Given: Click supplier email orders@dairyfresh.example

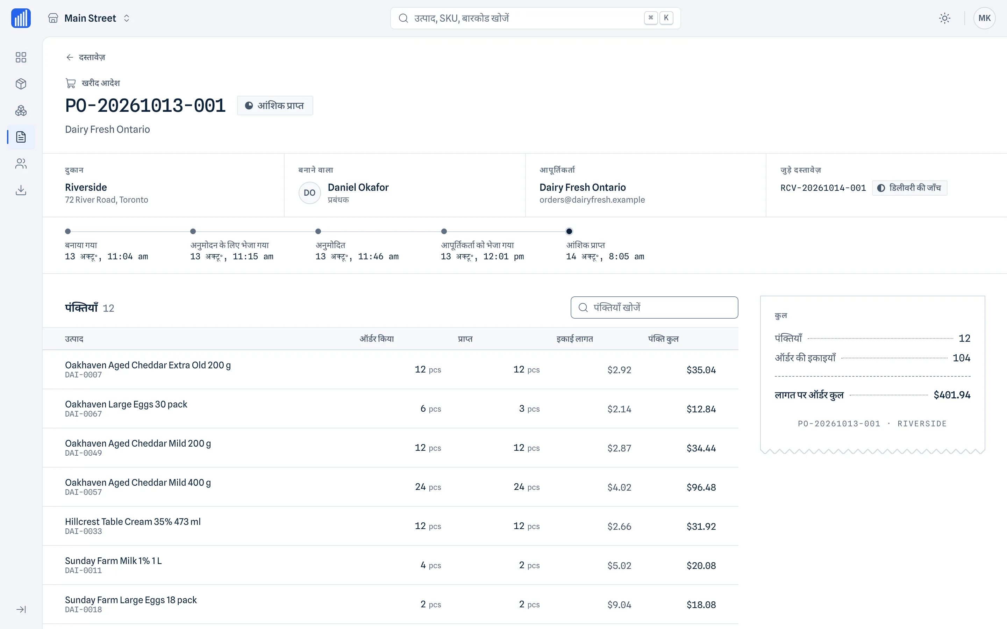Looking at the screenshot, I should coord(592,200).
